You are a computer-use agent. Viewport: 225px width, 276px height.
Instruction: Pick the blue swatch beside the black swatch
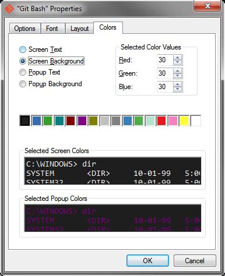point(36,121)
